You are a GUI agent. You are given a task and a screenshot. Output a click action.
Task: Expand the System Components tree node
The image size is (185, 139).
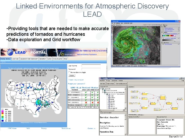(x=103, y=91)
